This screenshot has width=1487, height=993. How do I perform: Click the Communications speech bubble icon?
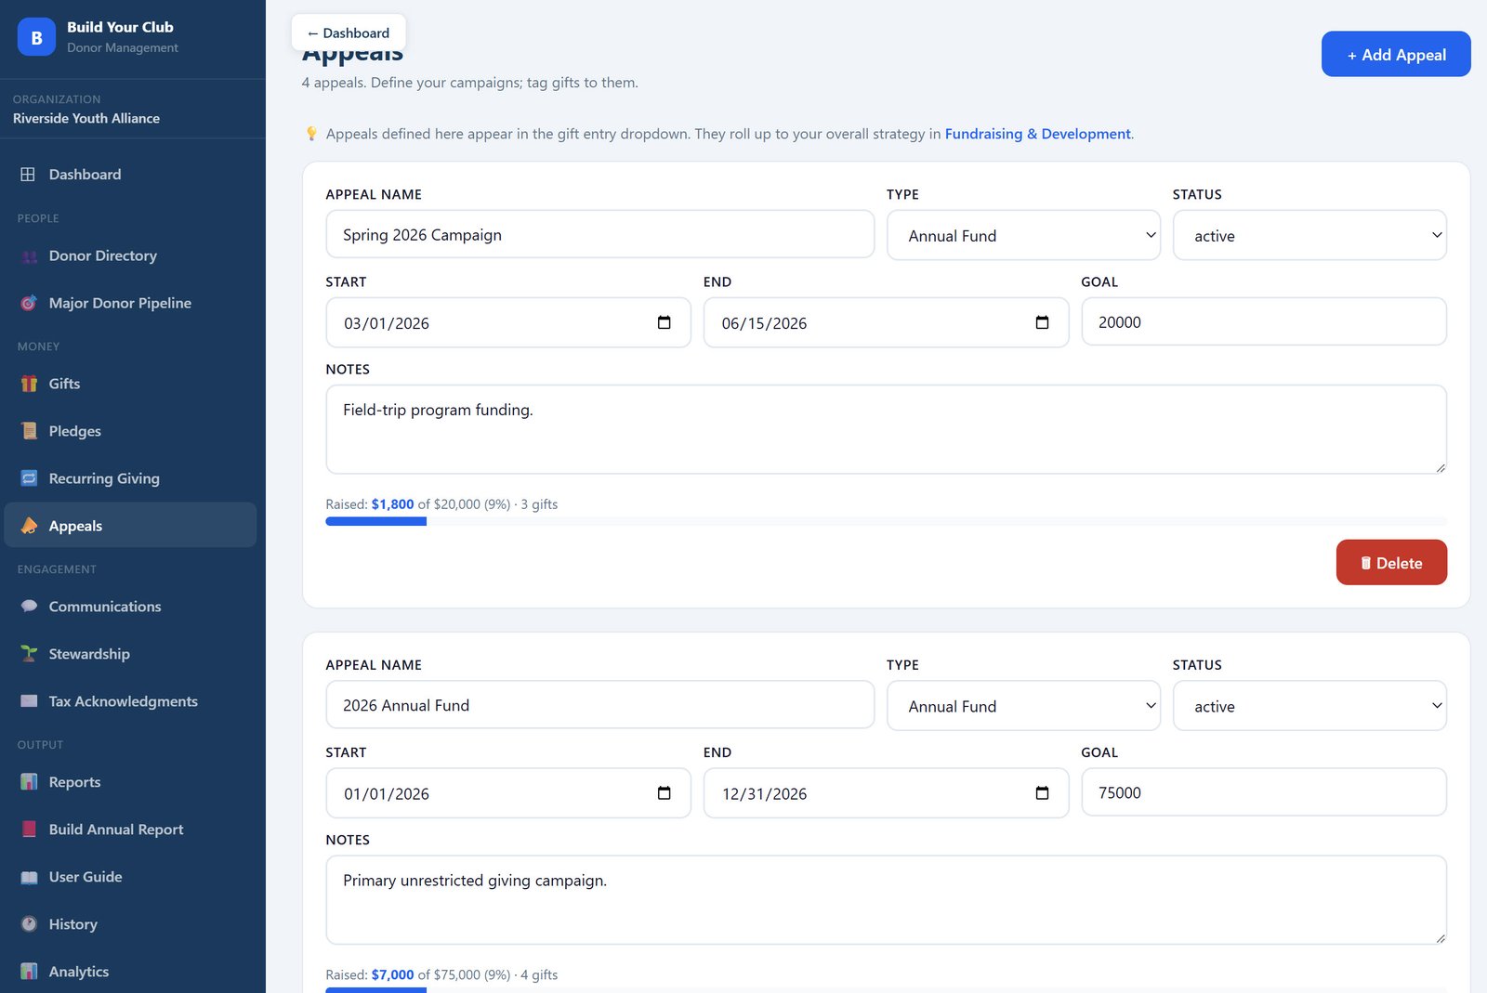click(x=29, y=607)
